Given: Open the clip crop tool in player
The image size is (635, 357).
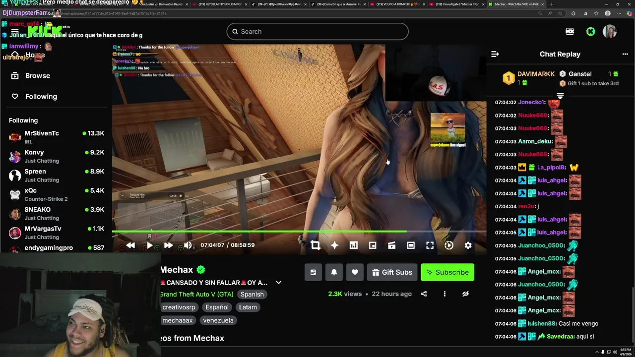Looking at the screenshot, I should (316, 245).
